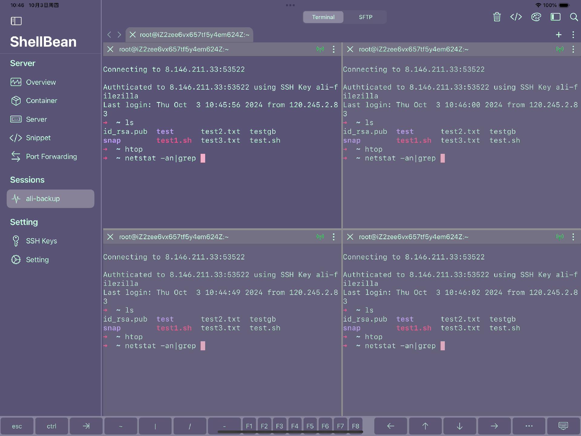Tap the dash key
This screenshot has width=581, height=436.
[224, 426]
